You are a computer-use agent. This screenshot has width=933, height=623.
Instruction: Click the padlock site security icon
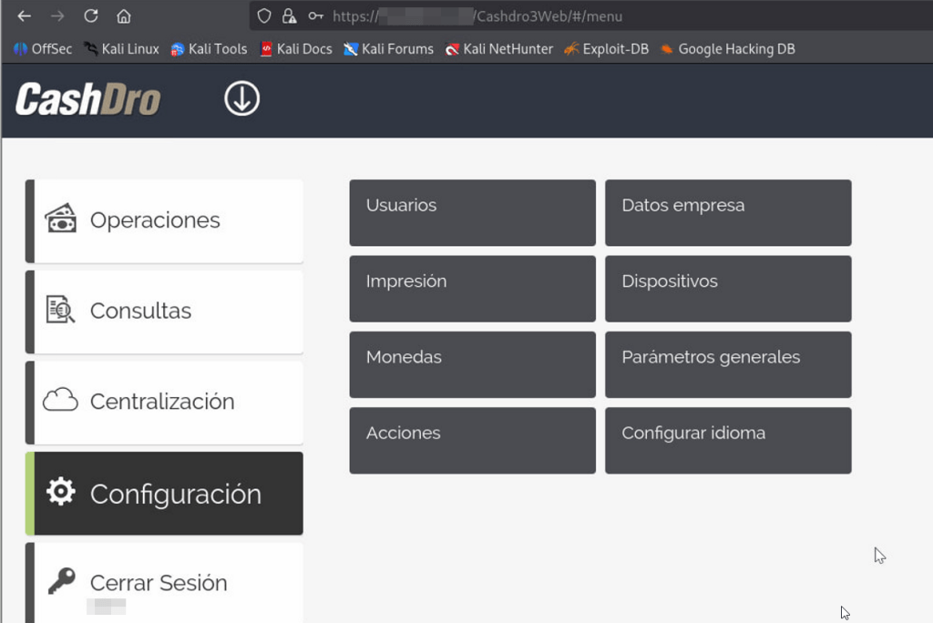click(289, 16)
